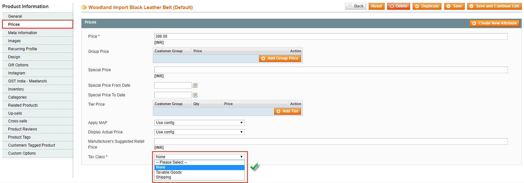Click the Price field showing 399.00
Image resolution: width=524 pixels, height=183 pixels.
coord(331,36)
